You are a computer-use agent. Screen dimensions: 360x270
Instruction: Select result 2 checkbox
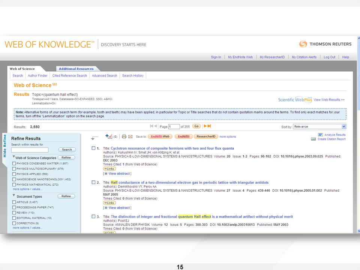93,182
